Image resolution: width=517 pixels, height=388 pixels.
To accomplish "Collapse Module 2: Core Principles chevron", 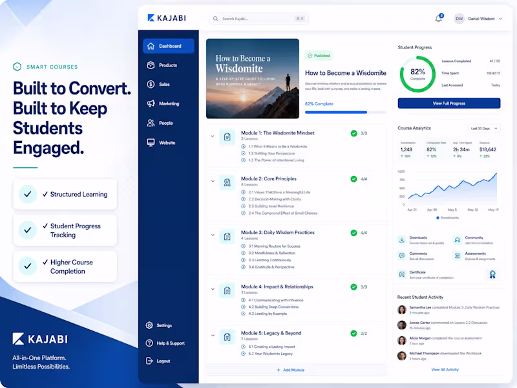I will [213, 181].
